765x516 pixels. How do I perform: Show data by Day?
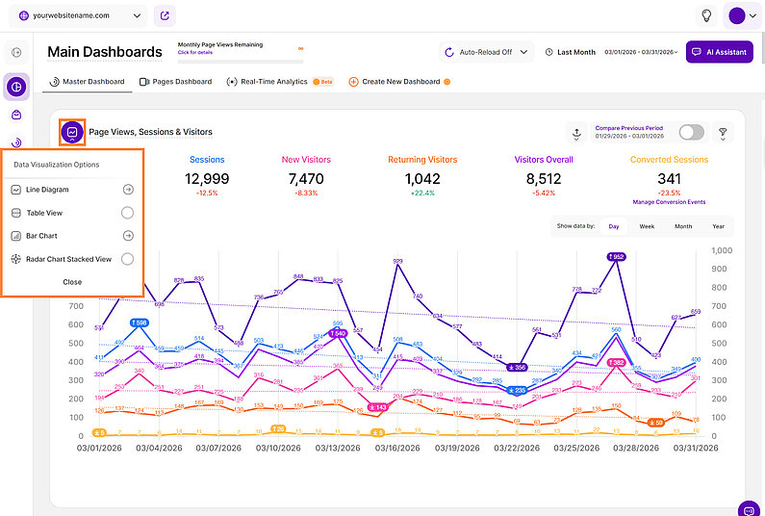(614, 226)
